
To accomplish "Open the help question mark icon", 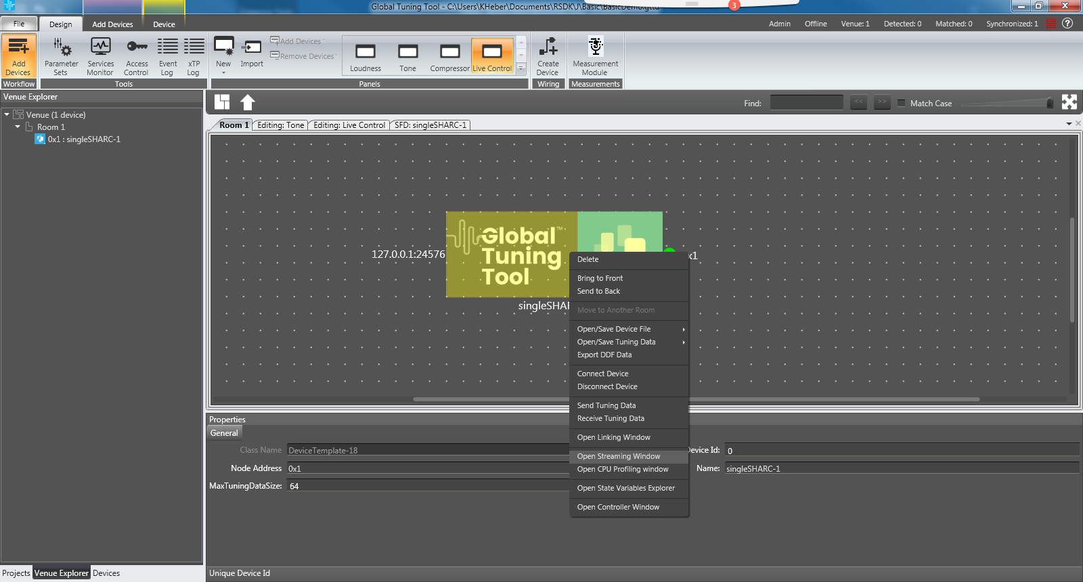I will [x=1068, y=23].
